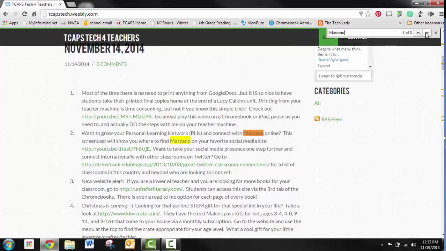
Task: Open the youtu.be/1teaU7h6UjE link
Action: tap(116, 149)
